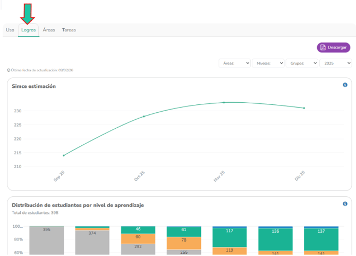
Task: Click the info icon on Simce estimación card
Action: (x=345, y=85)
